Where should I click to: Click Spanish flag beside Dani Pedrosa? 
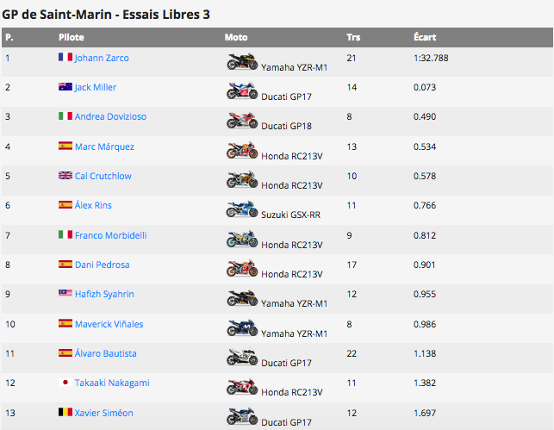click(65, 264)
